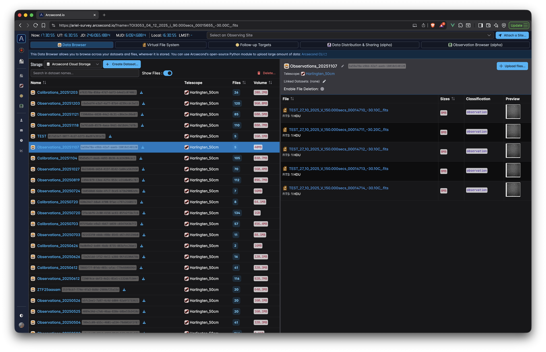Open the mail icon in sidebar
The image size is (546, 352).
pos(21,130)
